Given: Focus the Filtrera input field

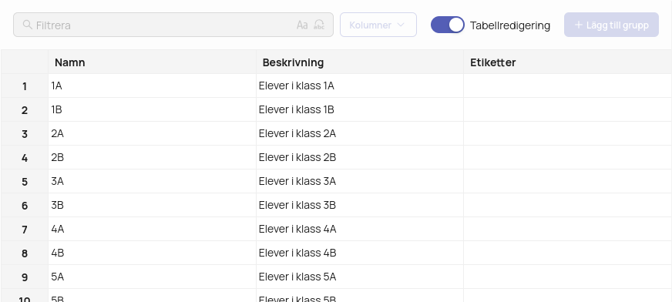Looking at the screenshot, I should pyautogui.click(x=173, y=25).
